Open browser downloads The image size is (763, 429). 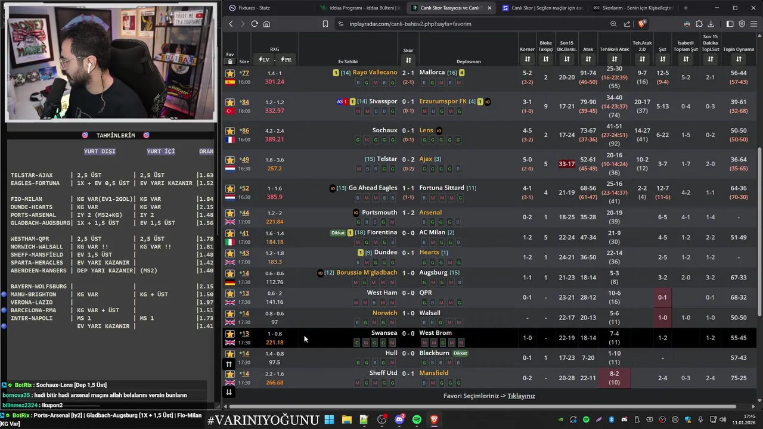click(711, 24)
